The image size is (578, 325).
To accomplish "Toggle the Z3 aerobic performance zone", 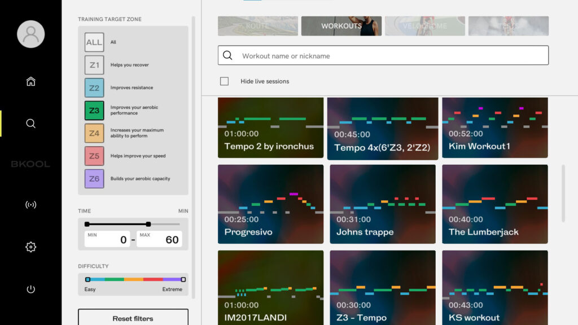I will (x=94, y=111).
